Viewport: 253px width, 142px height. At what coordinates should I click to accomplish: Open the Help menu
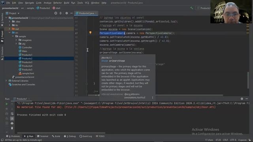click(104, 3)
